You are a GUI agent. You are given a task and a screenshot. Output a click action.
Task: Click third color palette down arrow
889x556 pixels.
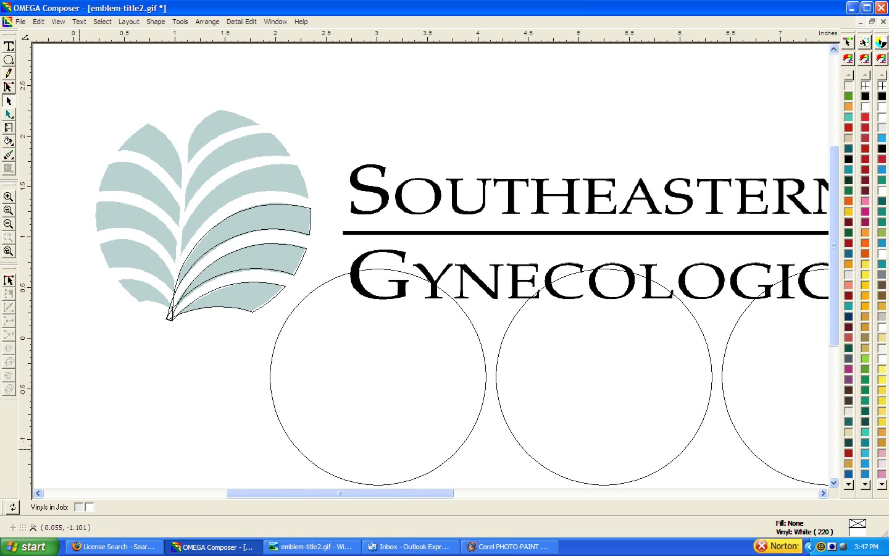(882, 484)
